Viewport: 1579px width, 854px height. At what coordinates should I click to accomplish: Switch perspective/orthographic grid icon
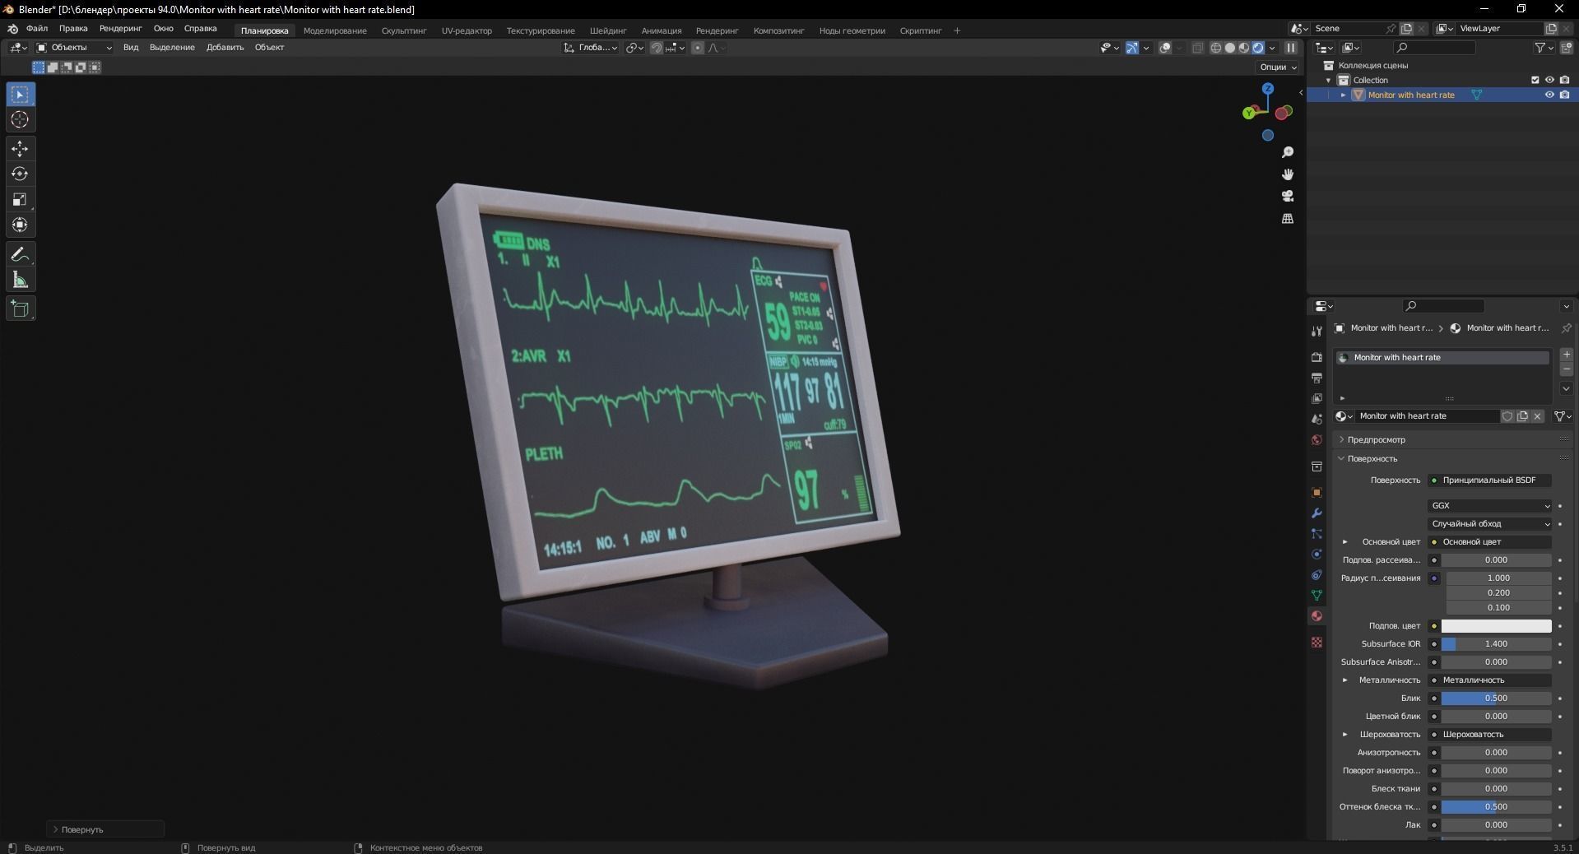[1288, 218]
